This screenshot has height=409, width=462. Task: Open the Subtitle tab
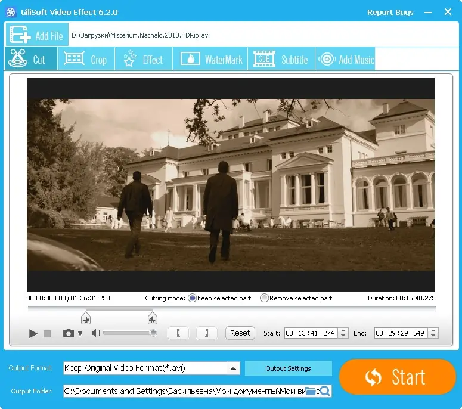click(x=281, y=59)
